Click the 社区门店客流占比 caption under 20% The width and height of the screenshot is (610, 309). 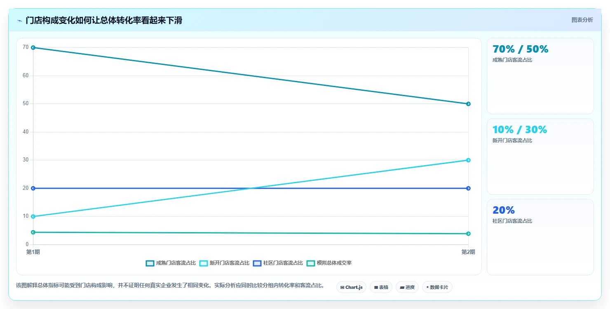click(512, 221)
